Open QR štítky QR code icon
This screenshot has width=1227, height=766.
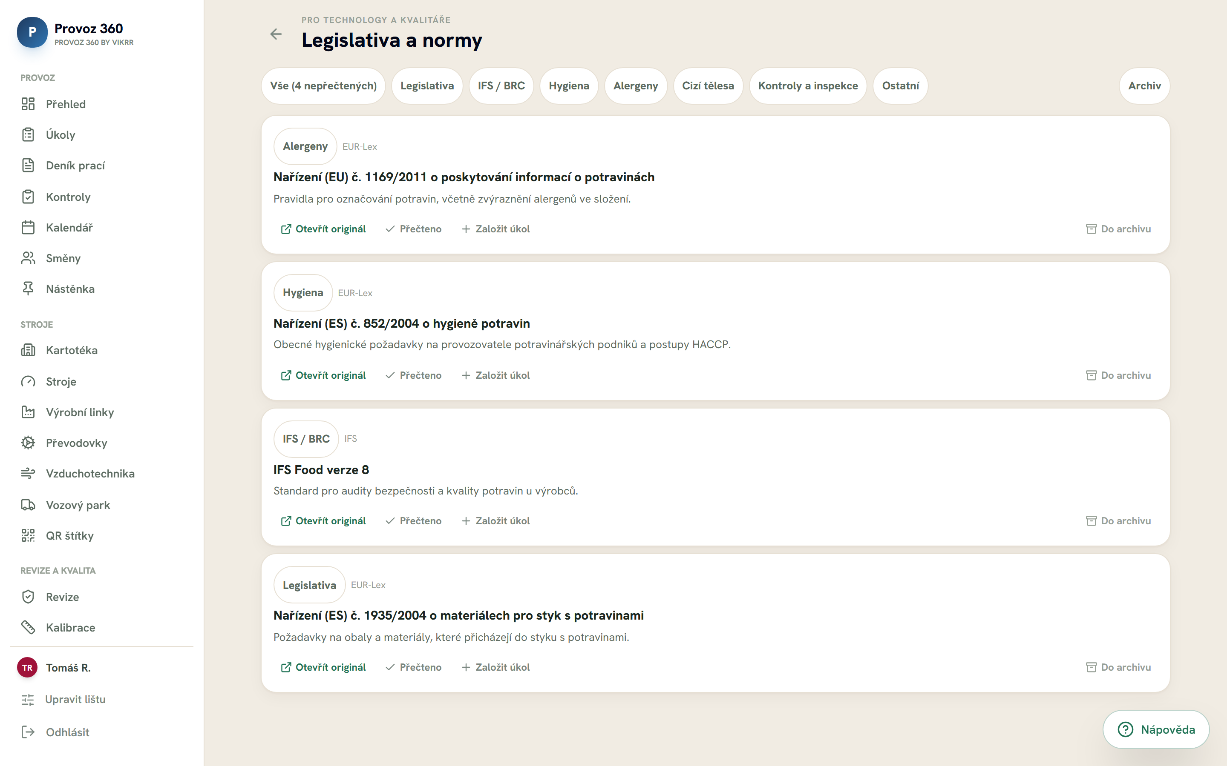(28, 535)
